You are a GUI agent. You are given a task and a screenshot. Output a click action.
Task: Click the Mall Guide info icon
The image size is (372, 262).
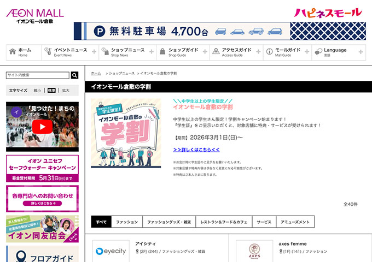[x=269, y=52]
